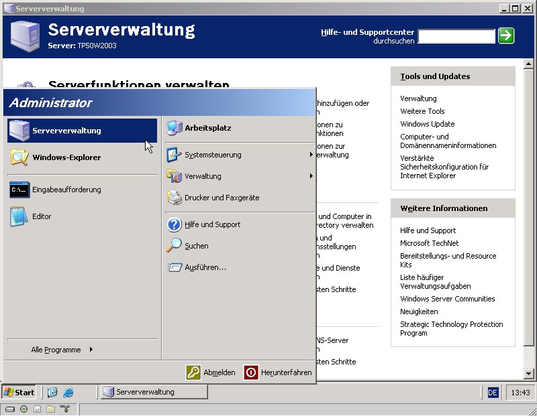Screen dimensions: 537x416
Task: Open the Ausführen... run dialog icon
Action: [x=175, y=267]
